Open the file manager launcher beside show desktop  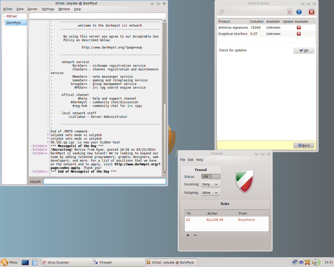(35, 262)
